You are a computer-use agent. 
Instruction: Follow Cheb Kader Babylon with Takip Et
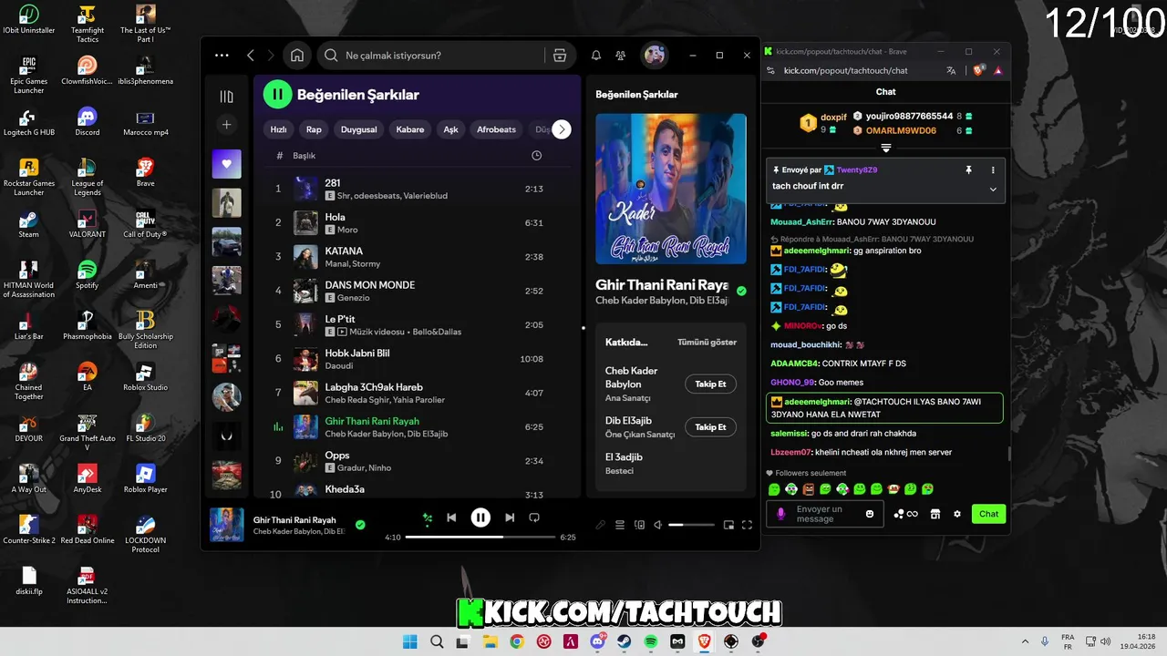click(710, 384)
